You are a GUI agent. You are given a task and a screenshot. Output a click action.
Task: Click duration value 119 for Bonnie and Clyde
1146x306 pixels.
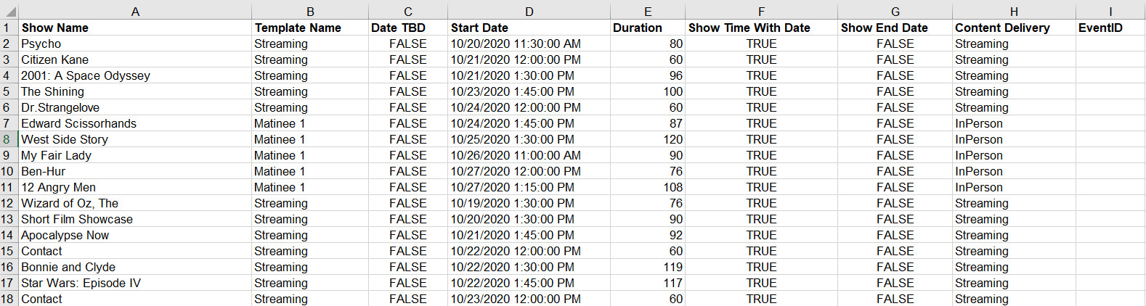[x=648, y=267]
